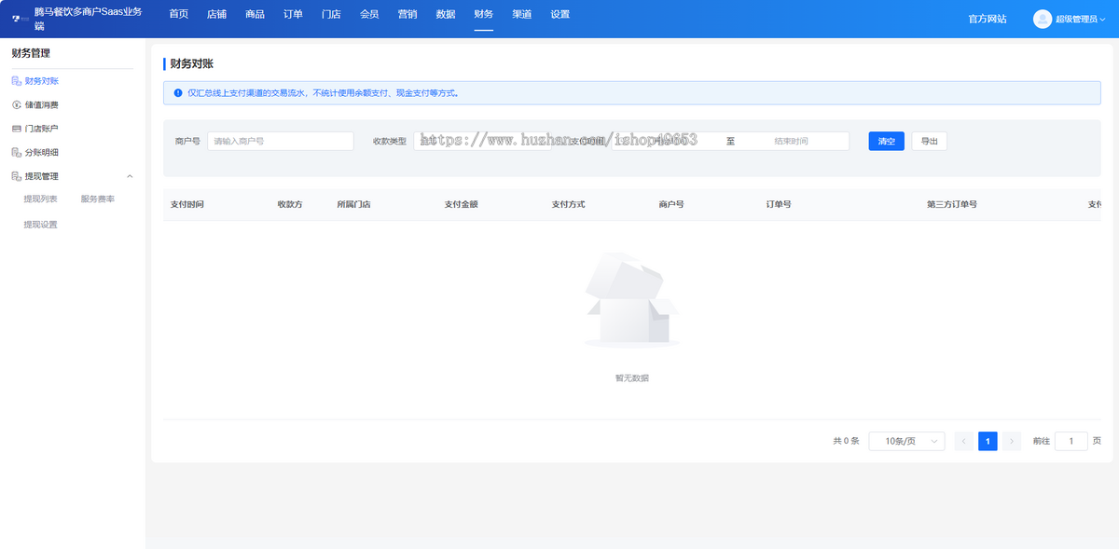Open 服务费率 submenu item
Image resolution: width=1119 pixels, height=549 pixels.
coord(98,199)
